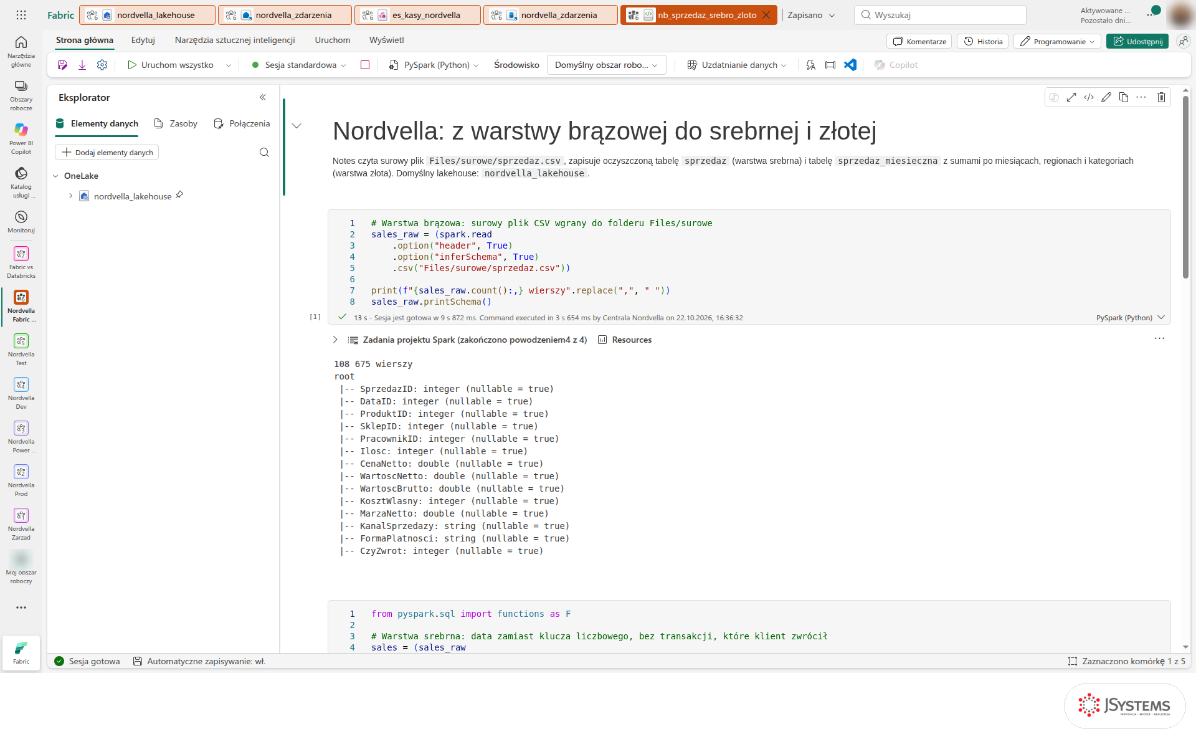Change cell language PySpark (Python) selector
Image resolution: width=1196 pixels, height=739 pixels.
click(1130, 318)
